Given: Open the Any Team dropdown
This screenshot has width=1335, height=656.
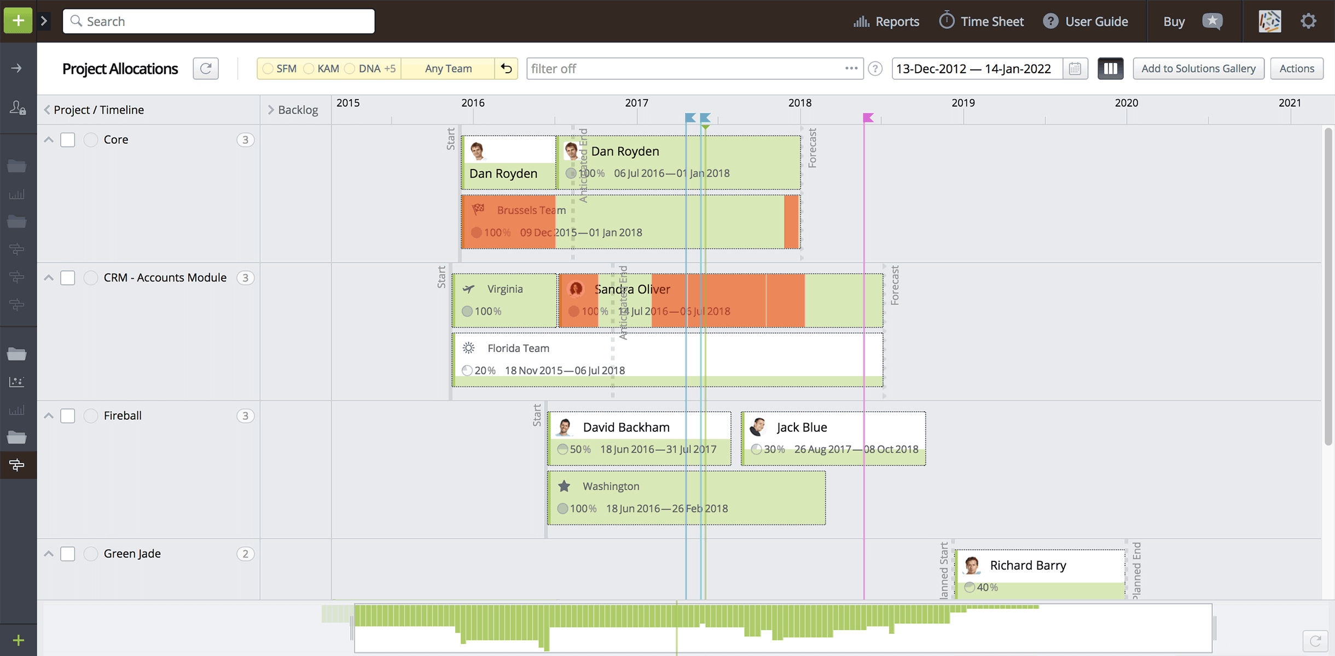Looking at the screenshot, I should [448, 68].
